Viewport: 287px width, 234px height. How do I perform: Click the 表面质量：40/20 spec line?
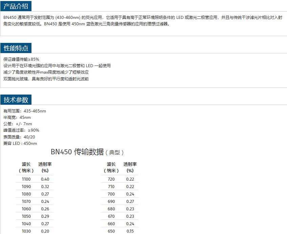pyautogui.click(x=19, y=137)
